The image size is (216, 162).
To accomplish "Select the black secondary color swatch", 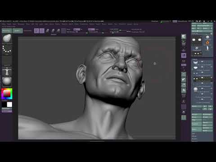I will coord(4,104).
